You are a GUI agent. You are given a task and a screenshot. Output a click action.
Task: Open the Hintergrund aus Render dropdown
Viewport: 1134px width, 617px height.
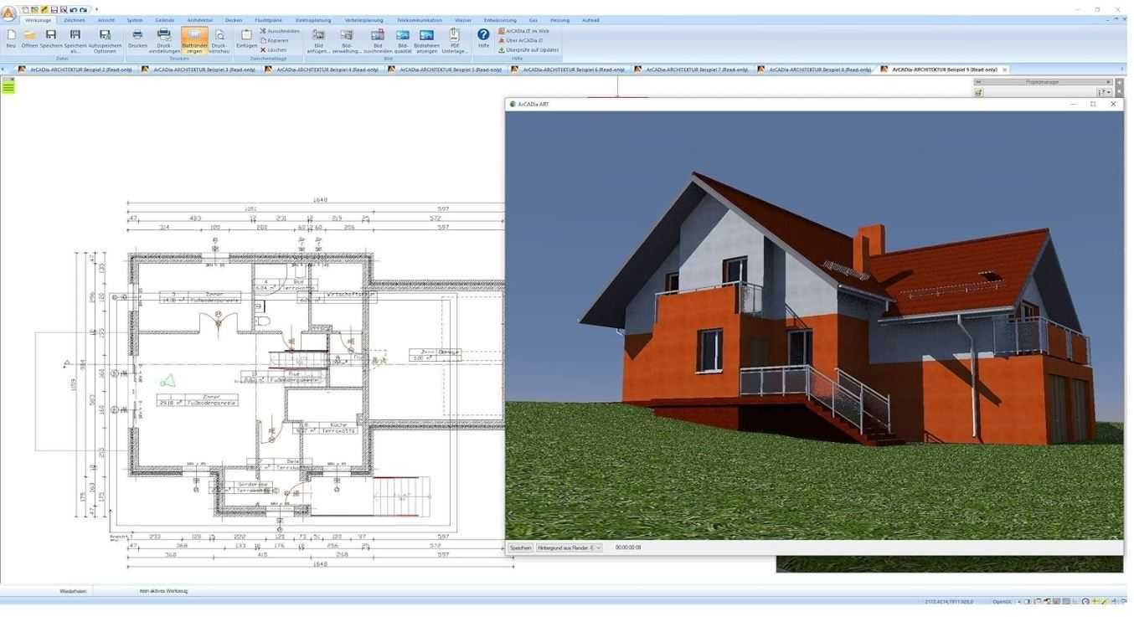(x=569, y=548)
